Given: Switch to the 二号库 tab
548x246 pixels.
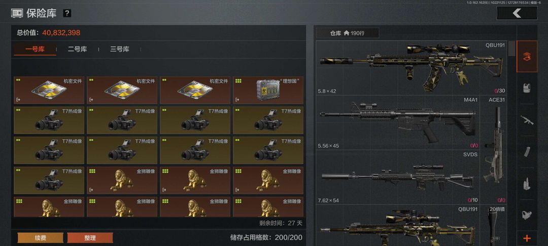Looking at the screenshot, I should click(77, 49).
